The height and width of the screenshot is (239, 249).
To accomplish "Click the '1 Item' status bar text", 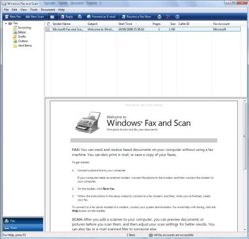I will pos(131,235).
